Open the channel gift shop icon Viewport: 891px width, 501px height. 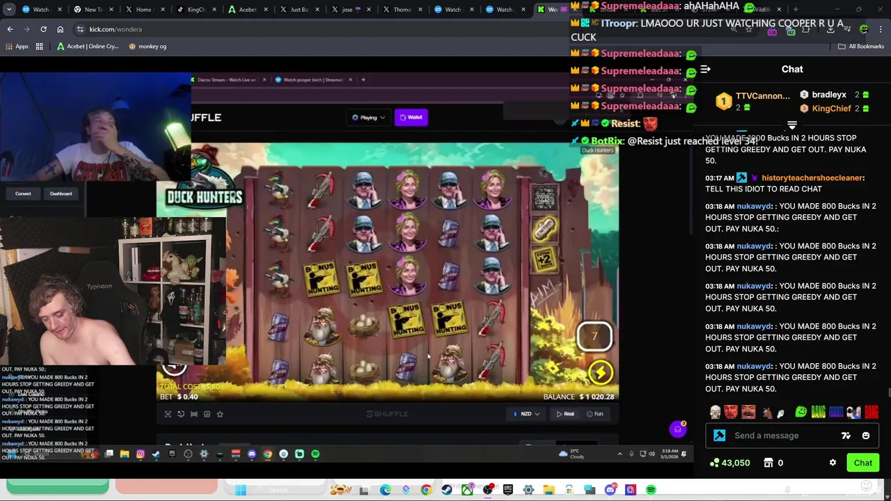(x=768, y=463)
